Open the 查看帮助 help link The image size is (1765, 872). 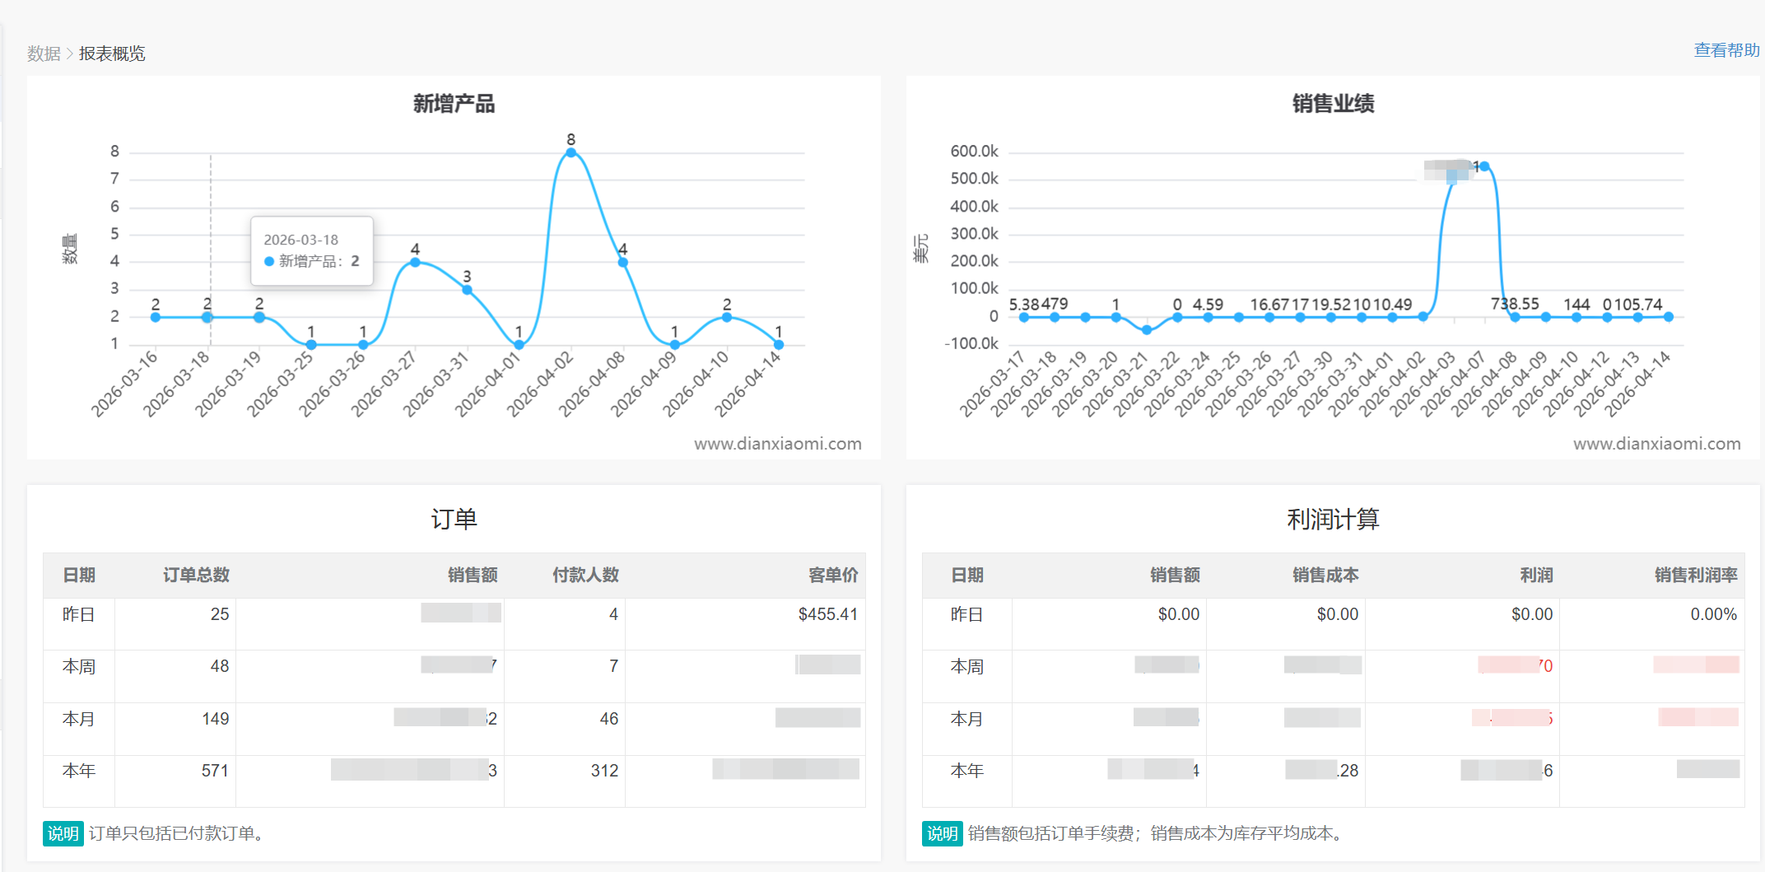(1725, 50)
